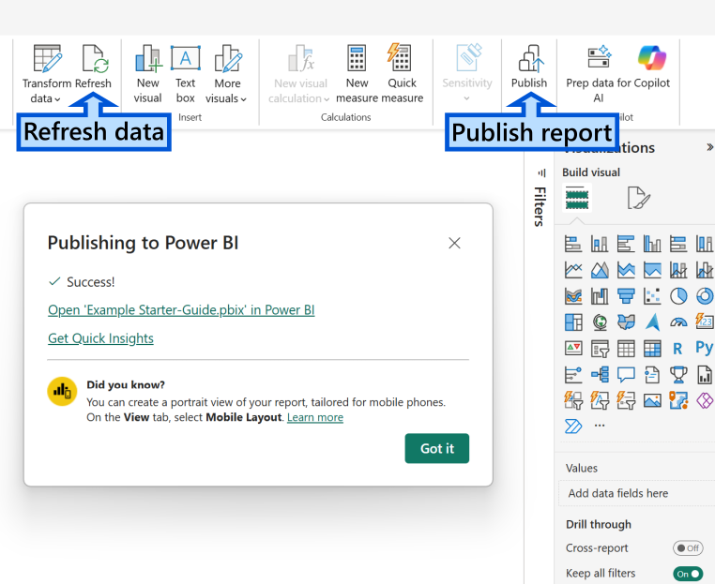Open the ellipsis Get more visuals menu

600,426
